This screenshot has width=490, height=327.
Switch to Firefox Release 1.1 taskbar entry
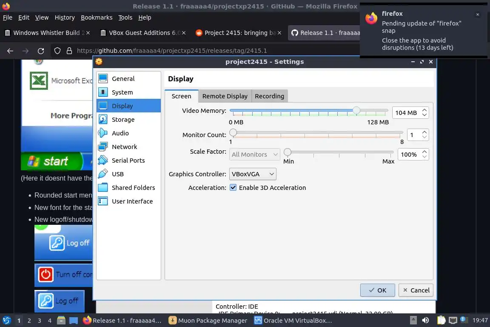coord(122,321)
